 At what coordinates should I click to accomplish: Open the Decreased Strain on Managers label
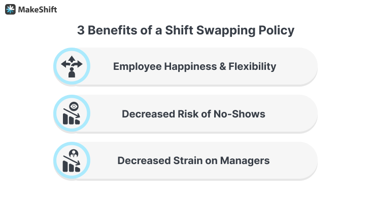(x=193, y=161)
